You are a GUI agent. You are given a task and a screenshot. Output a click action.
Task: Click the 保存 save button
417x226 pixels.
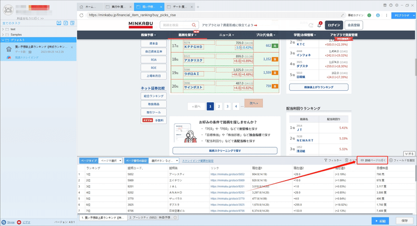tap(404, 221)
